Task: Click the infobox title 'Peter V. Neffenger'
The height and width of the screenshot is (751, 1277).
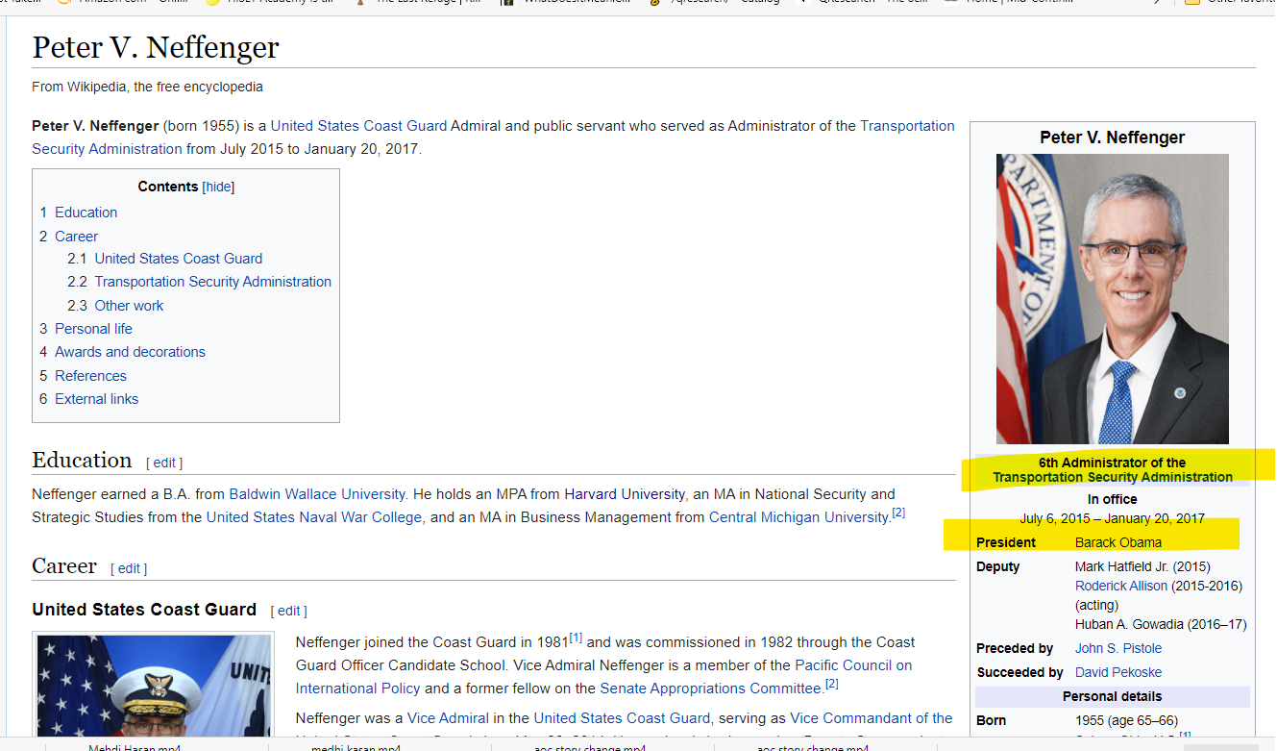Action: [x=1113, y=138]
